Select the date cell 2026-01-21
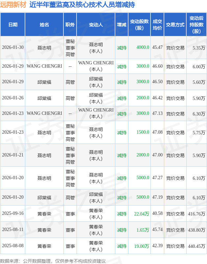 tap(13, 155)
